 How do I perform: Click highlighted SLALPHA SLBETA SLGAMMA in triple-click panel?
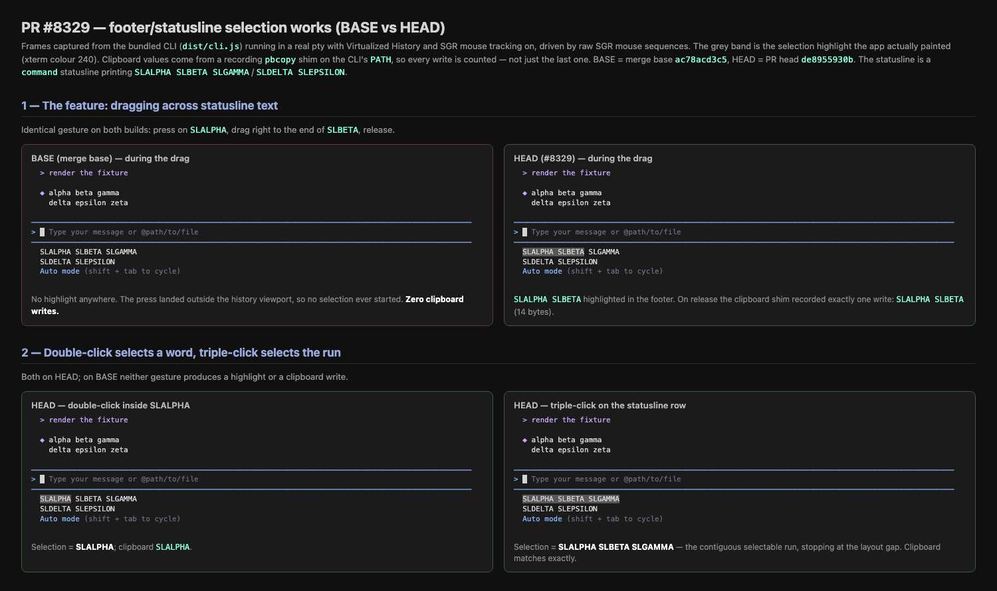point(571,499)
